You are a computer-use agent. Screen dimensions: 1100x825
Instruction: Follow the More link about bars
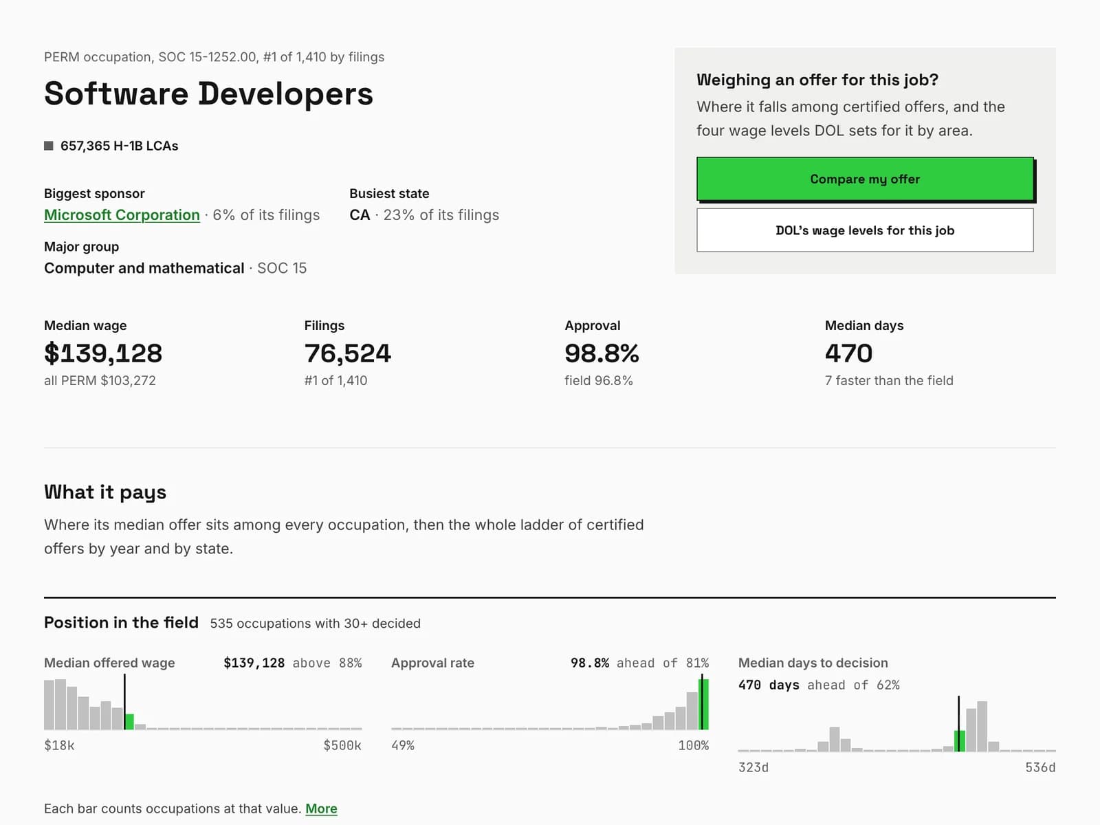pos(321,808)
